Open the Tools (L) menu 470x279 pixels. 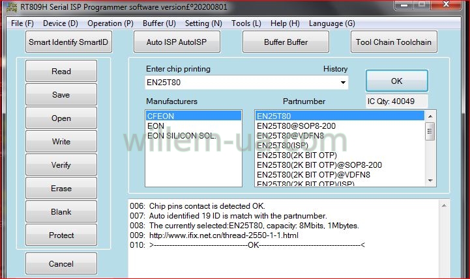(246, 23)
